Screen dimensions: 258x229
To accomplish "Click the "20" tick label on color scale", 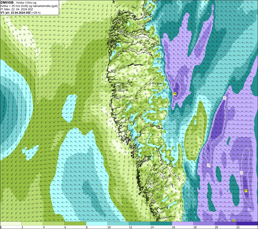I will coord(216,227).
